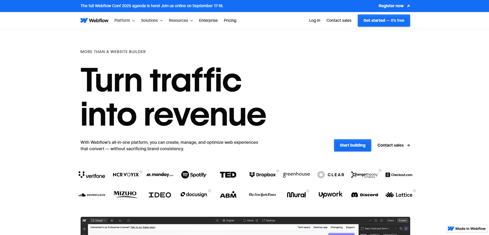Screen dimensions: 489x235
Task: Click the Verifone logo
Action: pos(92,175)
